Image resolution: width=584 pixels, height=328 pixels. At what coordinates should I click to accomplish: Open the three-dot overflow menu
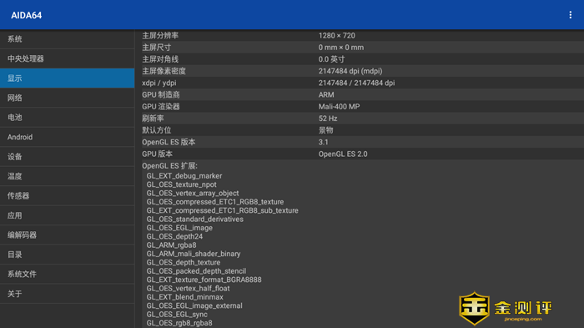coord(570,15)
